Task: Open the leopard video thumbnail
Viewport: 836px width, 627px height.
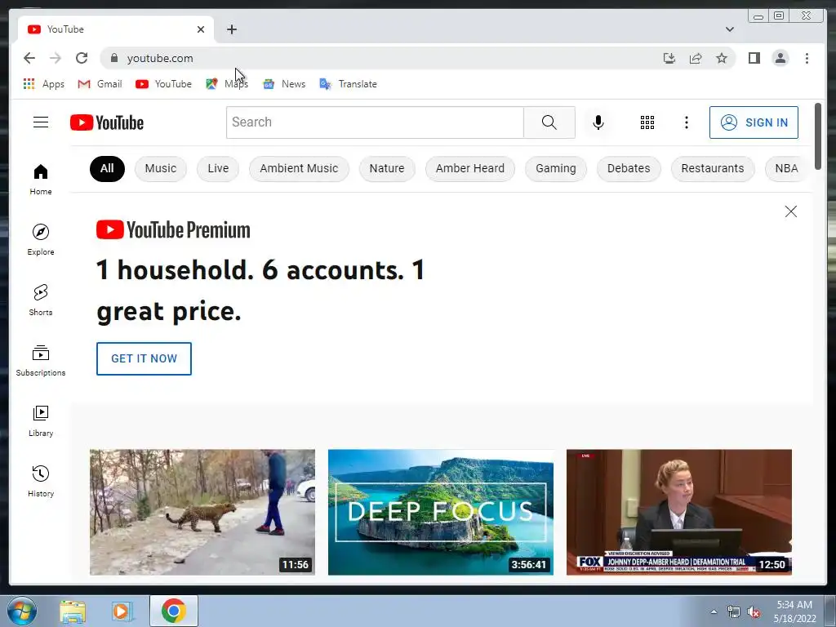Action: [202, 513]
